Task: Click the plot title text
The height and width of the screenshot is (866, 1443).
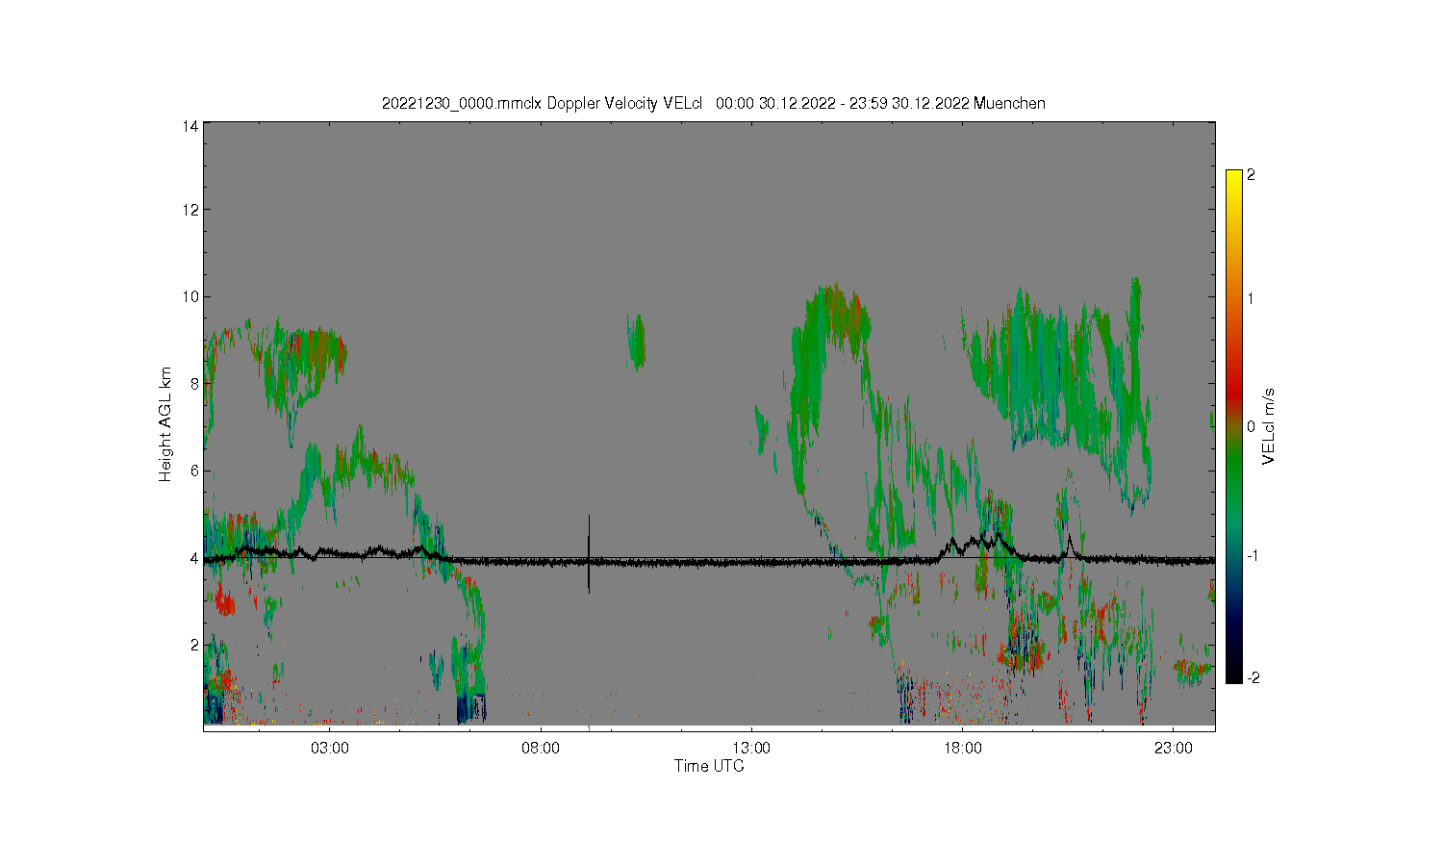Action: (x=713, y=103)
